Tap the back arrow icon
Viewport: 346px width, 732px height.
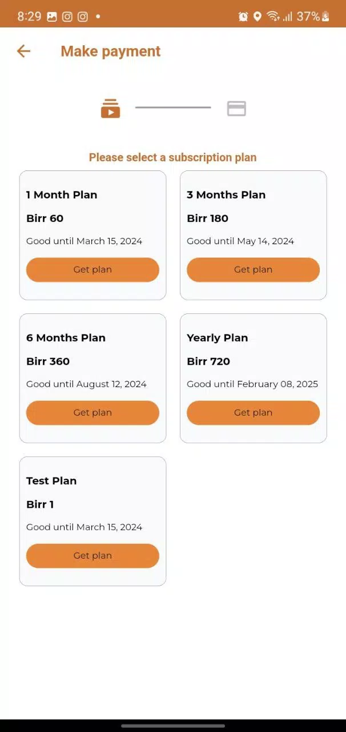[23, 51]
